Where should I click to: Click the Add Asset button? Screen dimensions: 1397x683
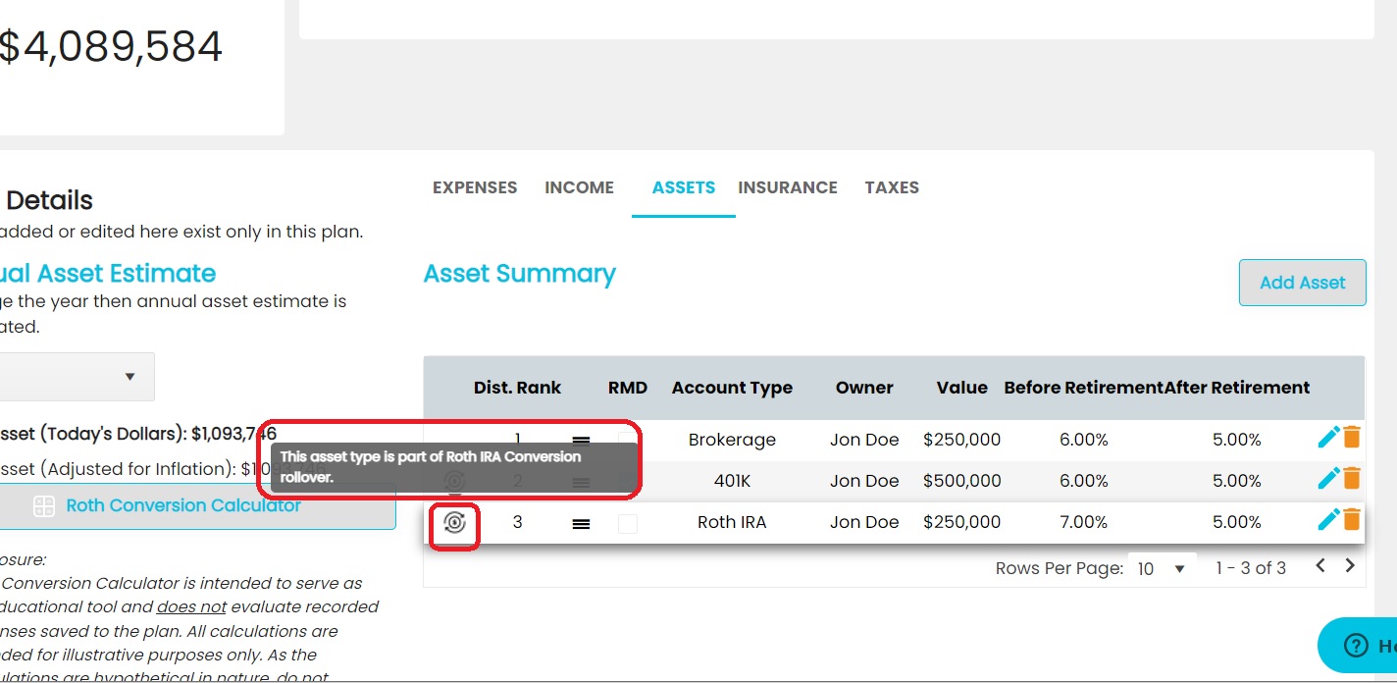(x=1302, y=283)
